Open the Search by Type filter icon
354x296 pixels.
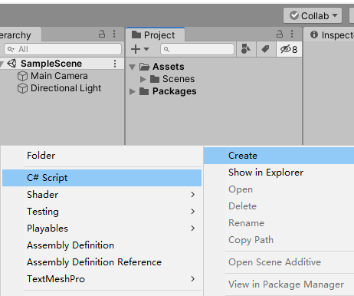[246, 49]
